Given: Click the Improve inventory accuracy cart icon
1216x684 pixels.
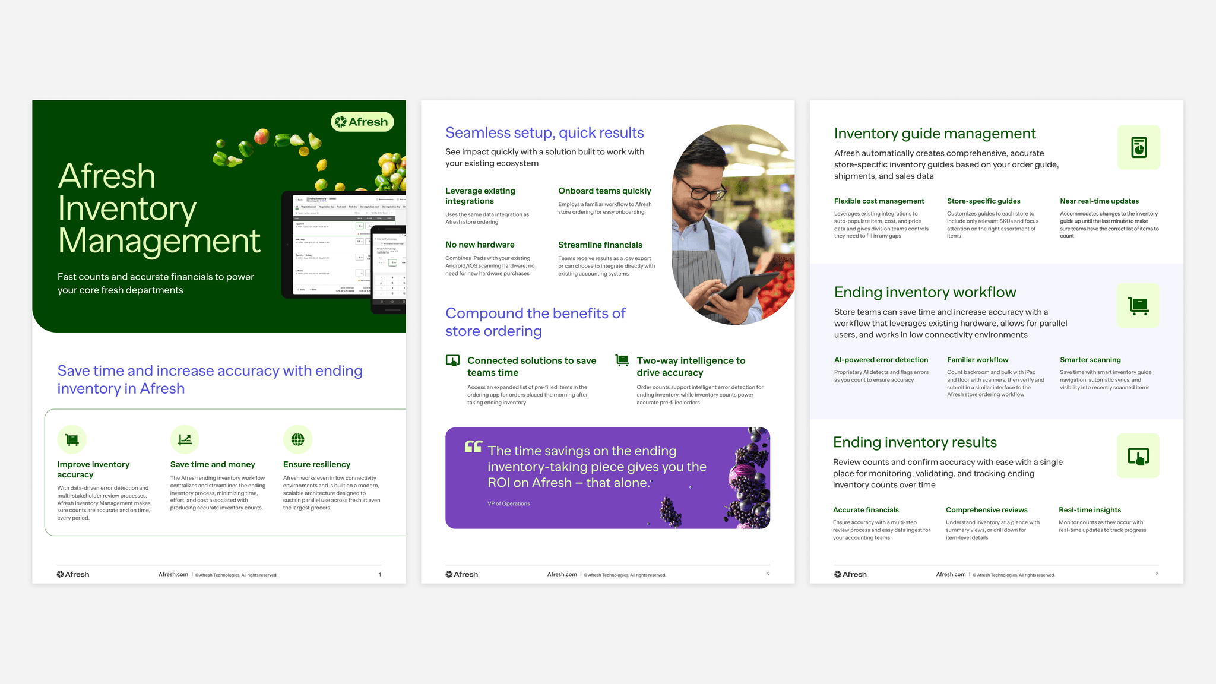Looking at the screenshot, I should point(72,439).
